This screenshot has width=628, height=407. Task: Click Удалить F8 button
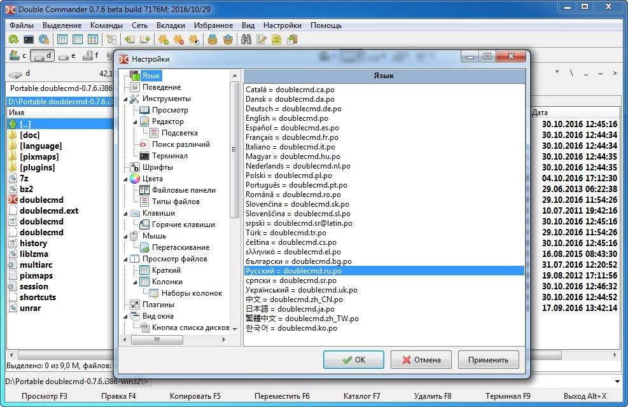pyautogui.click(x=433, y=396)
